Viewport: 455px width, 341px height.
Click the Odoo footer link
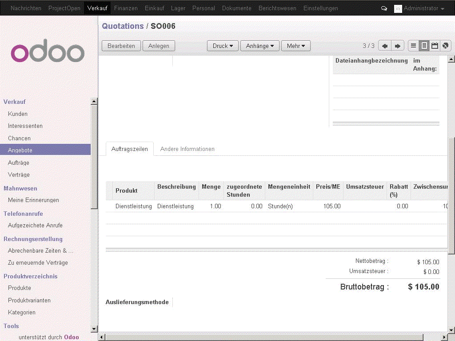72,337
